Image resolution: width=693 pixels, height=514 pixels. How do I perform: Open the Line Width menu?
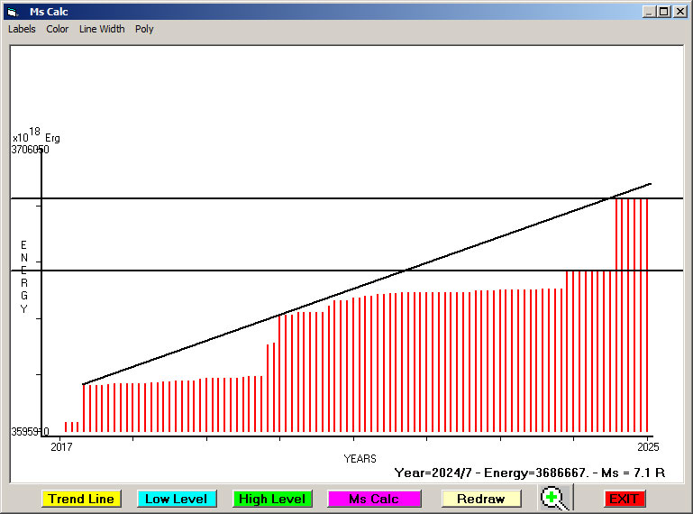(102, 29)
